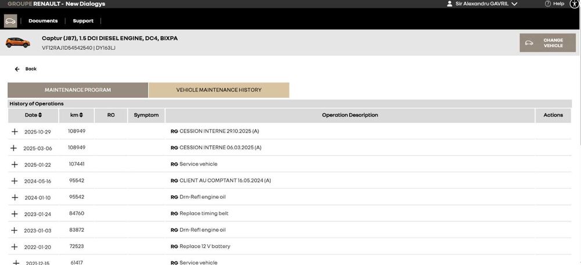581x265 pixels.
Task: Click the Actions column header
Action: pos(553,115)
